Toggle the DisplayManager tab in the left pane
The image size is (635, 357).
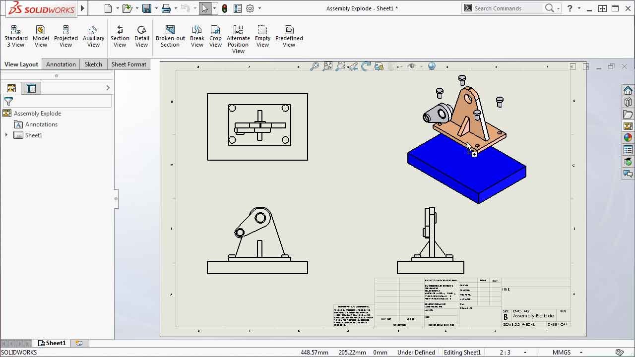click(31, 88)
